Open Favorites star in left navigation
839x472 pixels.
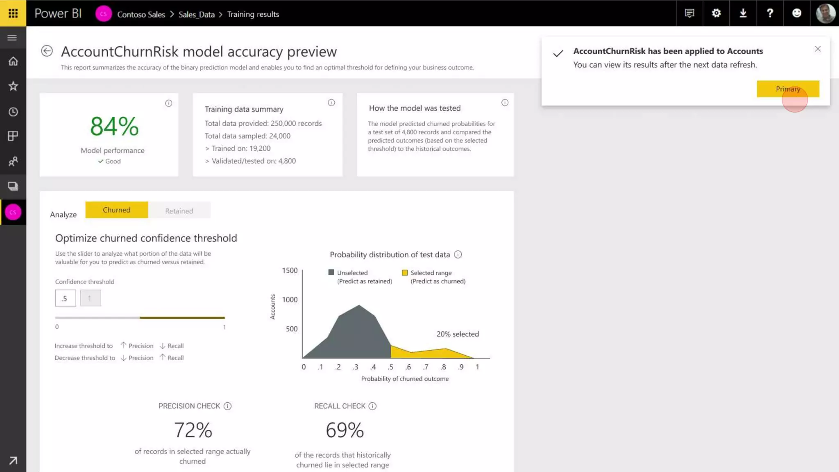(x=13, y=86)
